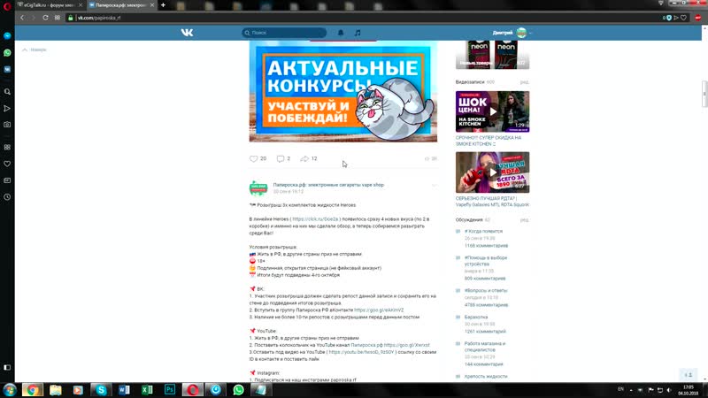Open the Актуальные конкурсы banner image
Viewport: 708px width, 398px height.
point(343,91)
